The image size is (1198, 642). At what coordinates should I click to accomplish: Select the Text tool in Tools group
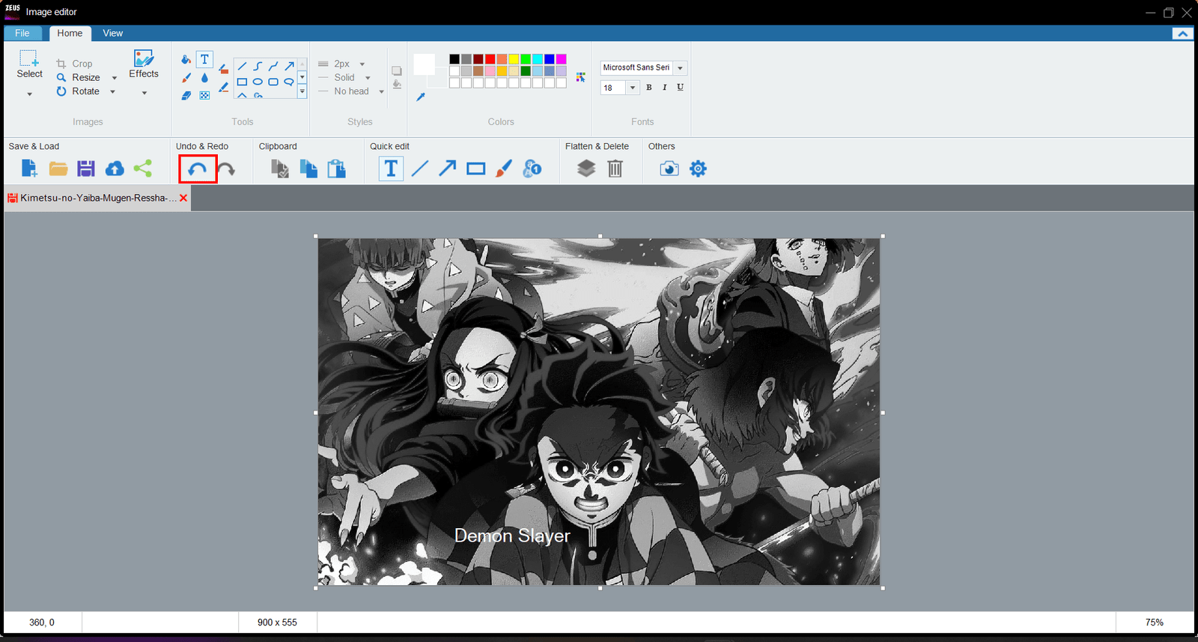click(x=204, y=59)
